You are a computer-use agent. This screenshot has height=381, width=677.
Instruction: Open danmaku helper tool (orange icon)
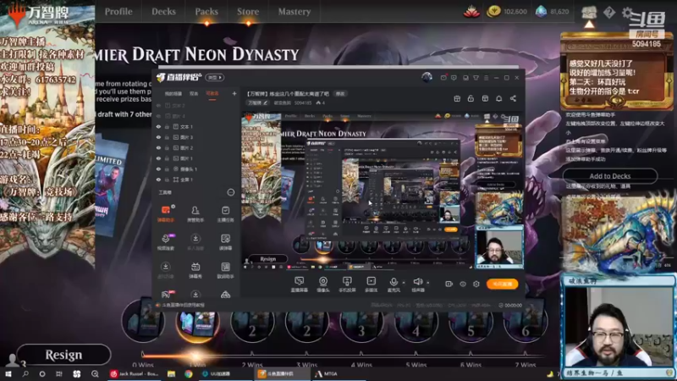[165, 213]
